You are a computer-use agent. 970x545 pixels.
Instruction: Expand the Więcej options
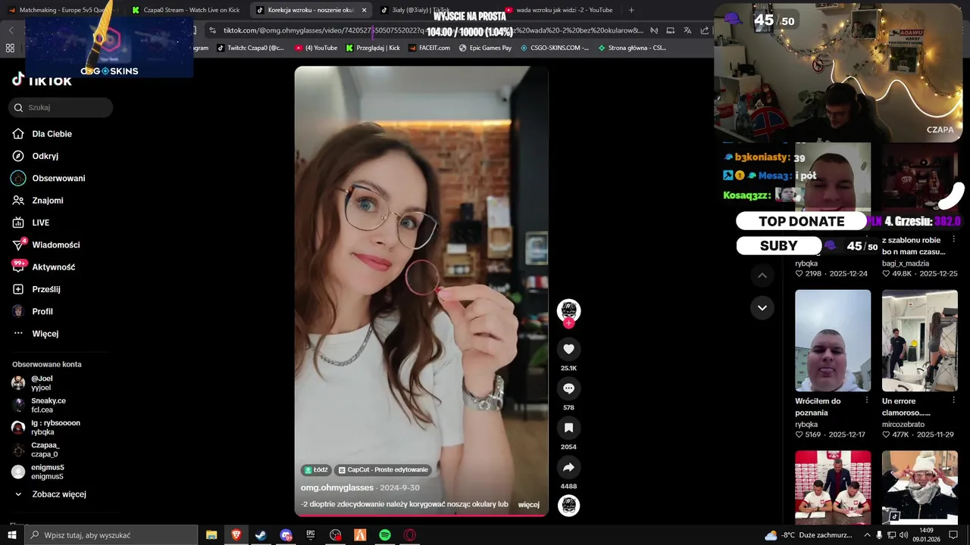tap(45, 334)
